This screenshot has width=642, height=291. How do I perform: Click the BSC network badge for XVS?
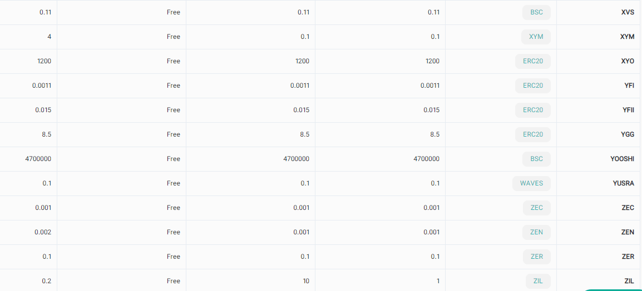(x=536, y=12)
